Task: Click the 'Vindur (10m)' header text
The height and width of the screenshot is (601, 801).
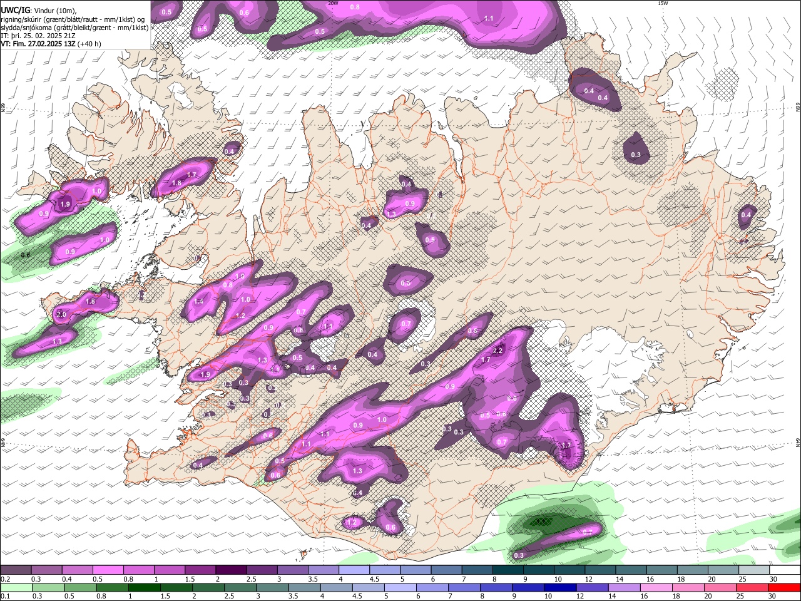Action: pos(54,11)
